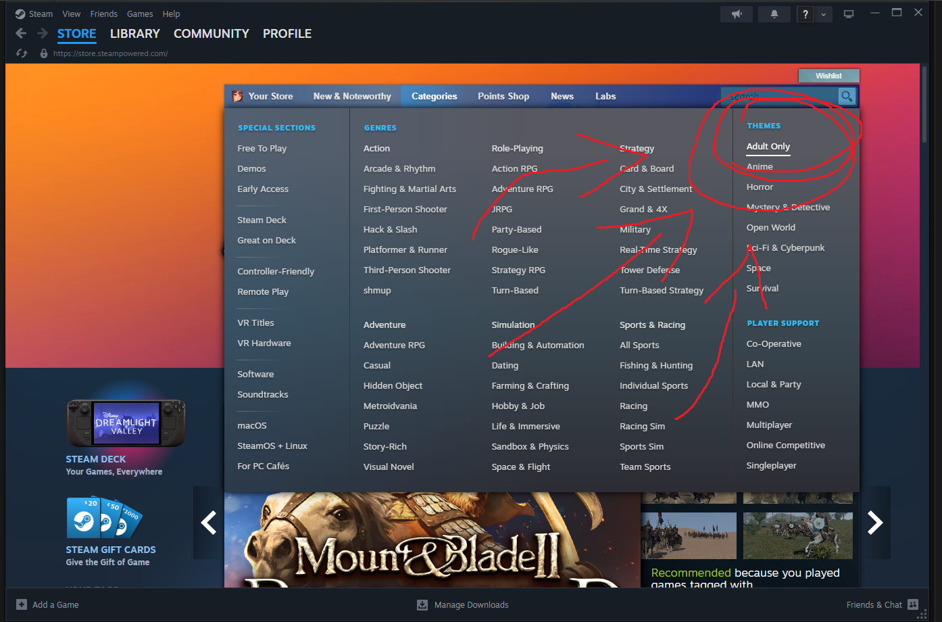
Task: Click the forward navigation arrow
Action: tap(43, 33)
